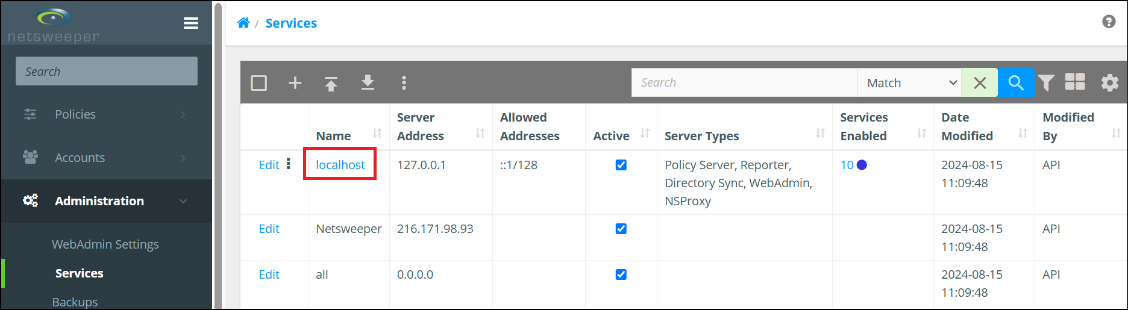Expand the Accounts menu chevron
1128x310 pixels.
(183, 158)
